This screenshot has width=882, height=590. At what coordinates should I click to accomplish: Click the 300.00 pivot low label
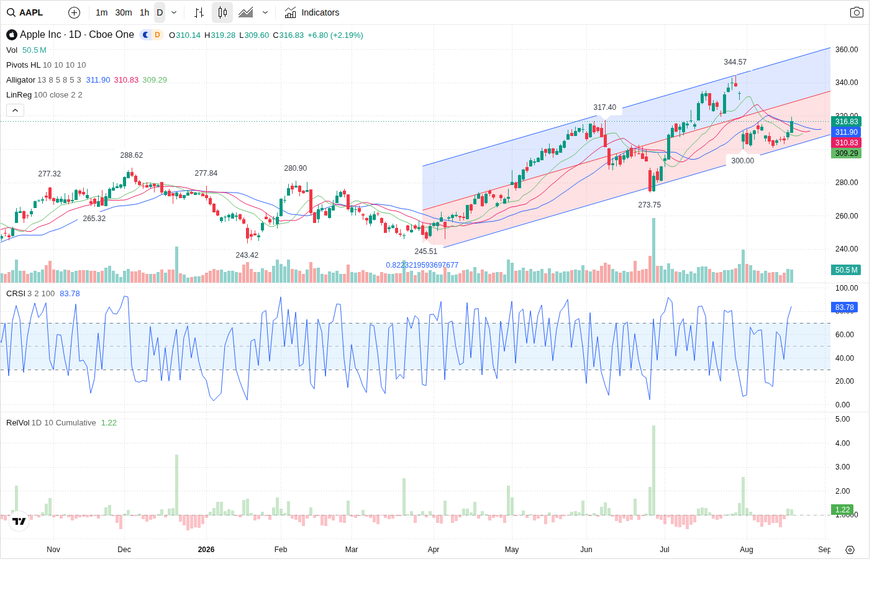[x=743, y=161]
